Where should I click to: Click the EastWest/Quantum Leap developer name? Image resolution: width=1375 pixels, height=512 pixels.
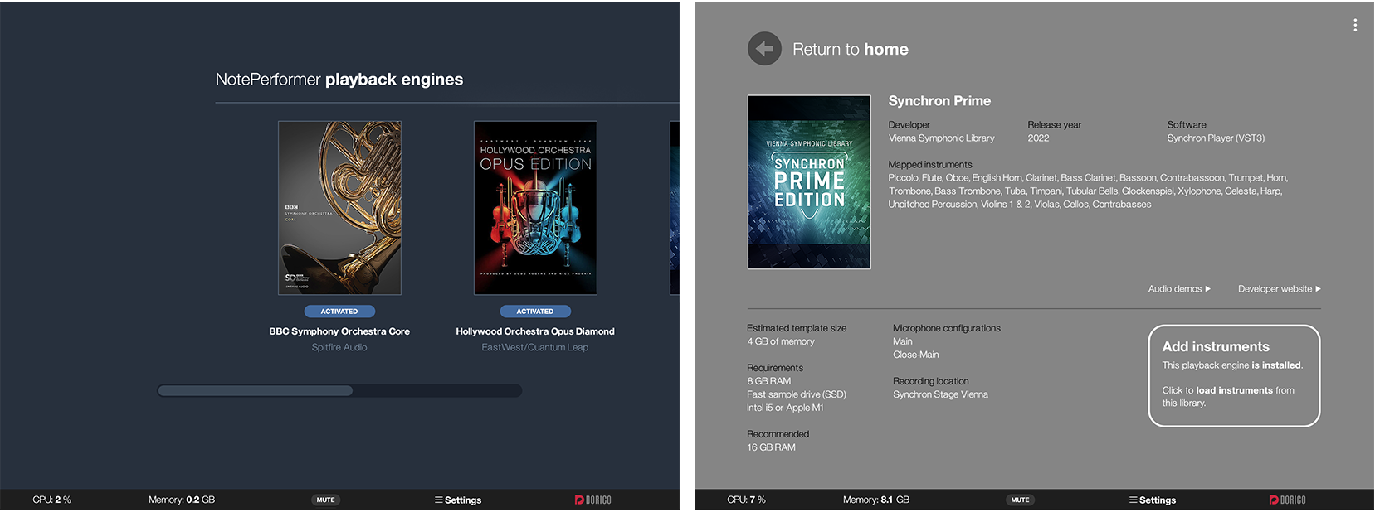click(535, 347)
